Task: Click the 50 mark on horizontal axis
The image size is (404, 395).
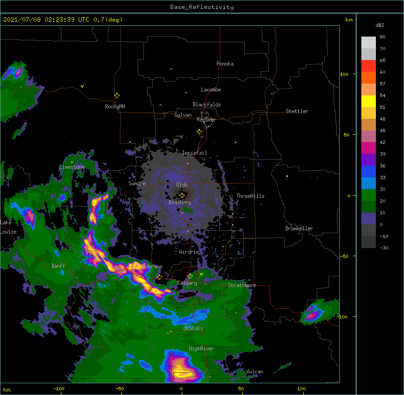Action: [241, 389]
